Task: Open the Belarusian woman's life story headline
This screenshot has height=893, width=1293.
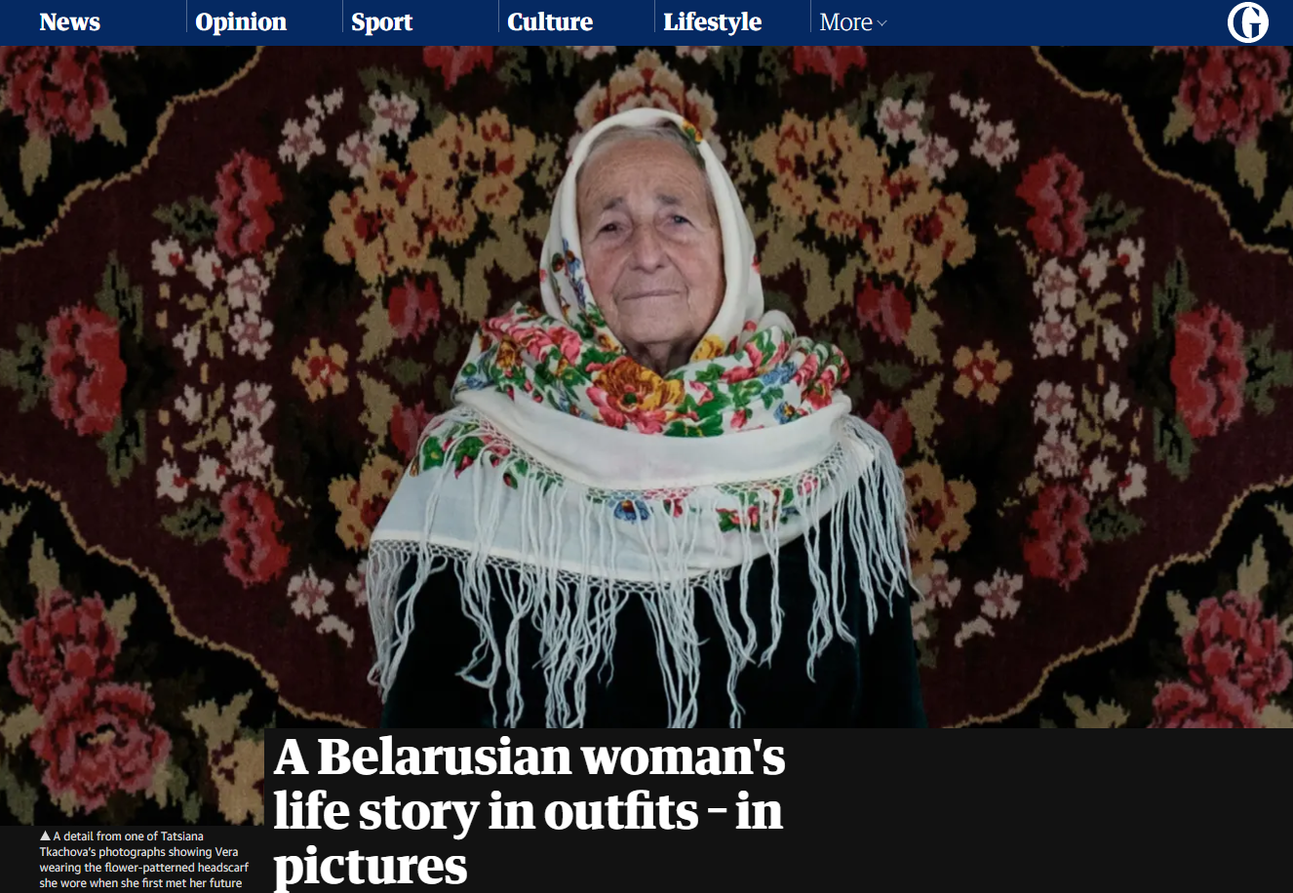Action: 529,810
